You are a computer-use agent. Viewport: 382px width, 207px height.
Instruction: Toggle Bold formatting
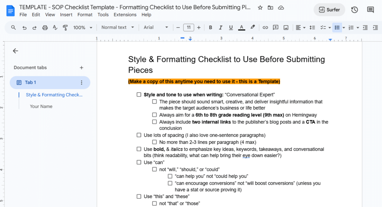[210, 28]
